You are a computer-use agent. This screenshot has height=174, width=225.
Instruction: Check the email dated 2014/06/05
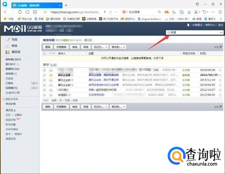tap(44, 85)
